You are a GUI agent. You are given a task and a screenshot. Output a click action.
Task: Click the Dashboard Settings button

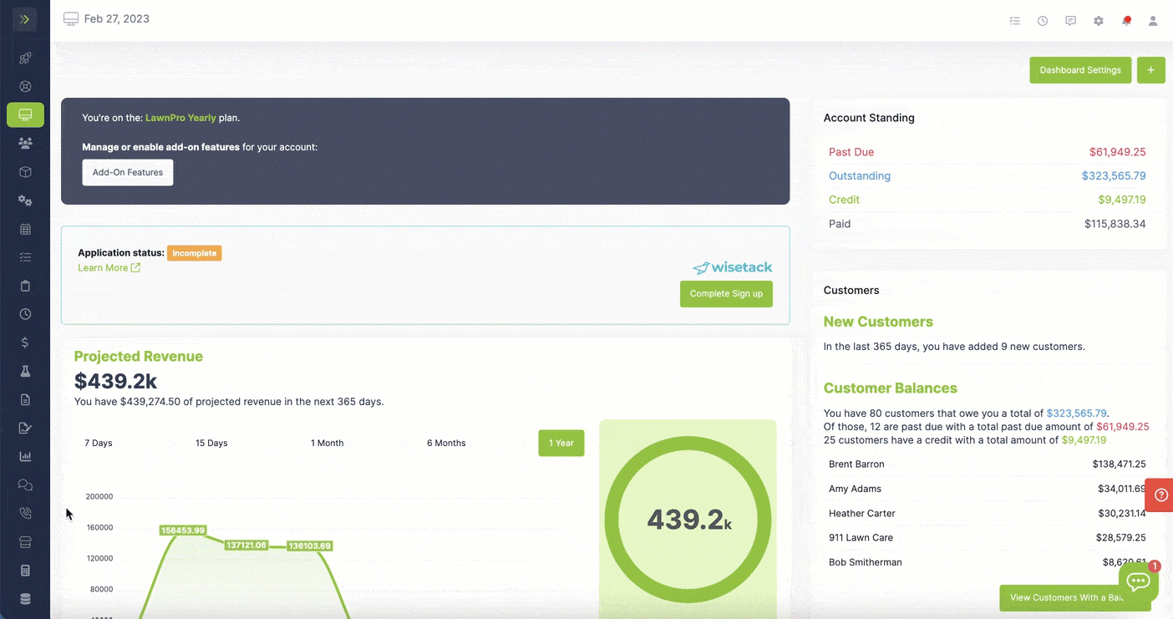click(x=1080, y=70)
